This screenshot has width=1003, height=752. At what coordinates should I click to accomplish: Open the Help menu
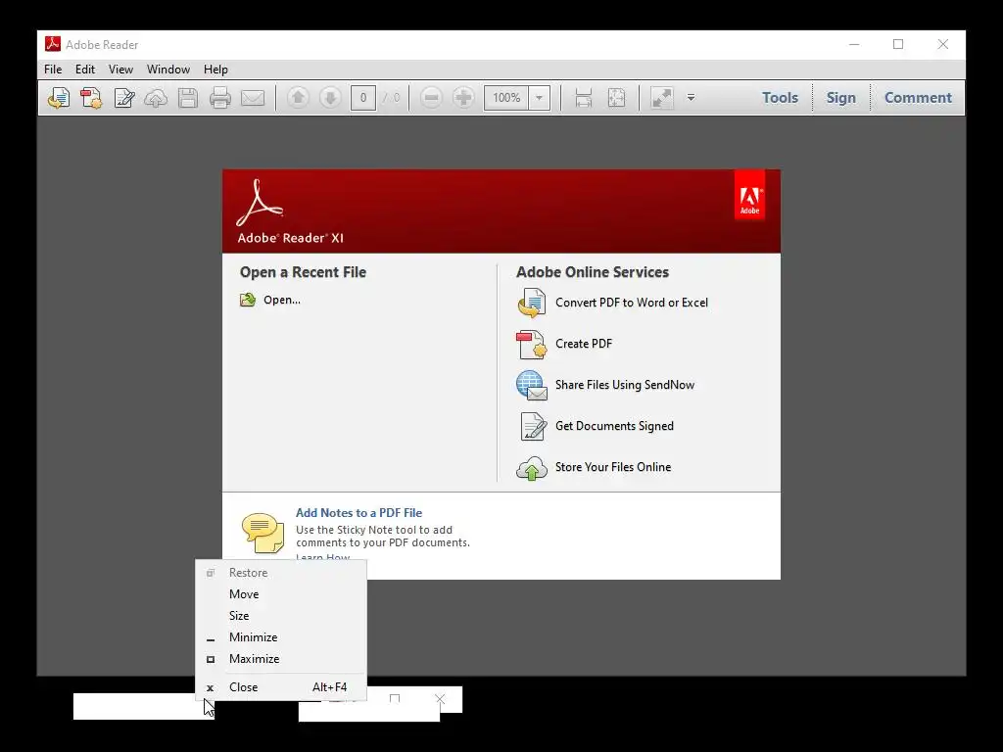[x=215, y=70]
